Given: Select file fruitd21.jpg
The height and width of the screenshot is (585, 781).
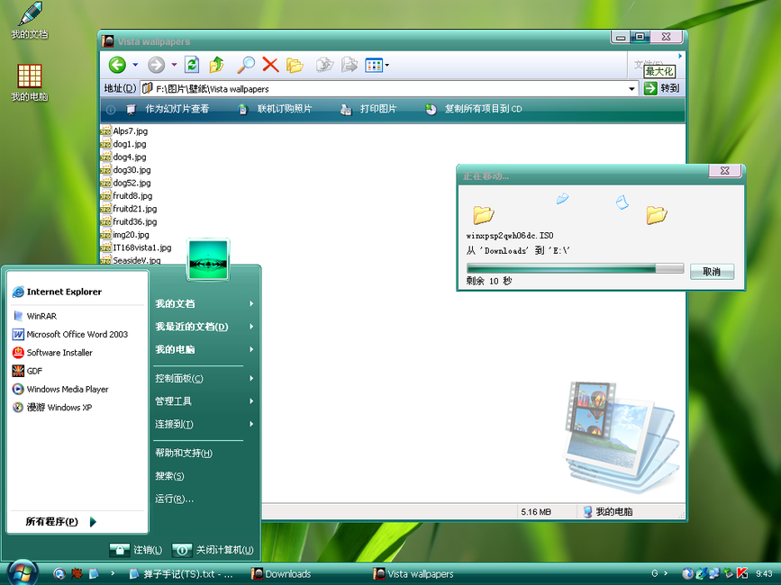Looking at the screenshot, I should (129, 209).
